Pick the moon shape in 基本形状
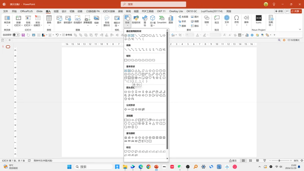304x171 pixels. 160,78
